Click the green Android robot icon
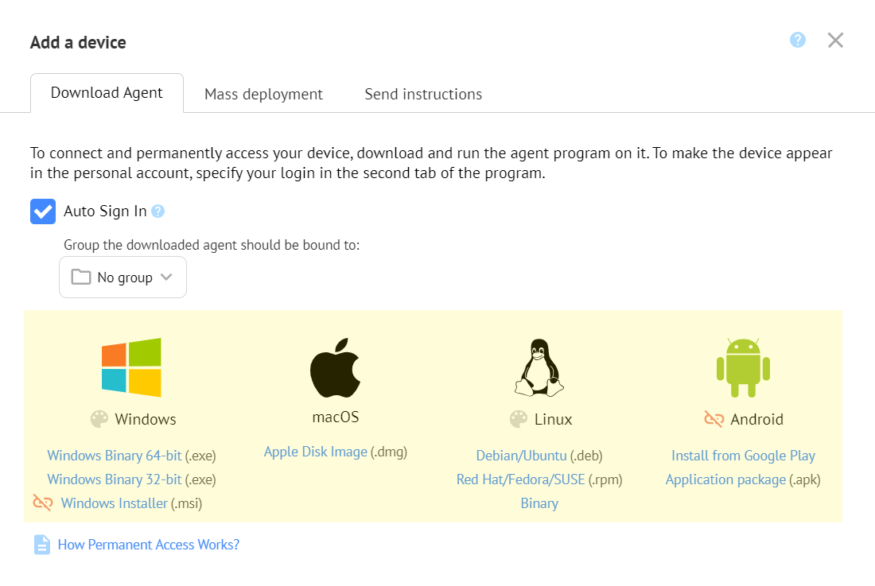The height and width of the screenshot is (586, 875). click(x=743, y=367)
